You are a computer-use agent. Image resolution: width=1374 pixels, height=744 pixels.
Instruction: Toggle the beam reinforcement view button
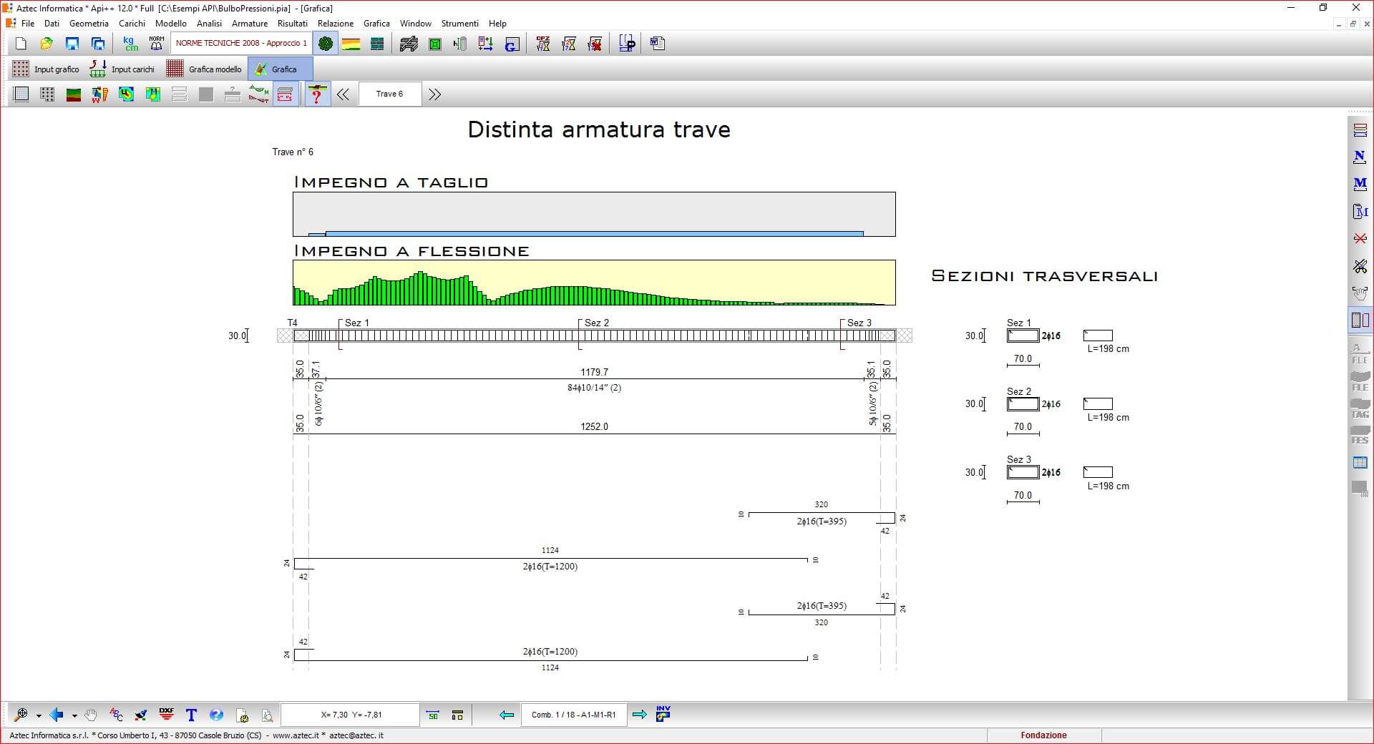point(286,94)
